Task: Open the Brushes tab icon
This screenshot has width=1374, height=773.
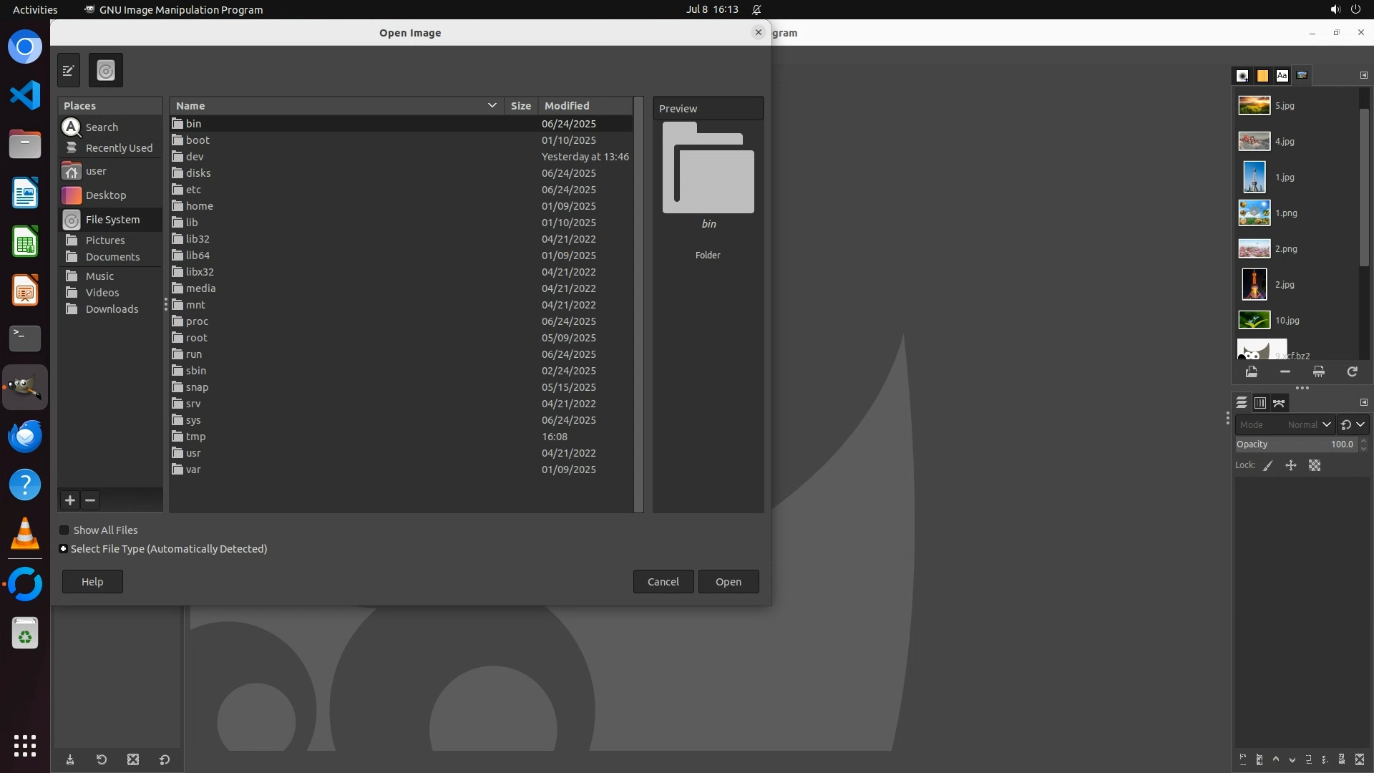Action: pos(1242,75)
